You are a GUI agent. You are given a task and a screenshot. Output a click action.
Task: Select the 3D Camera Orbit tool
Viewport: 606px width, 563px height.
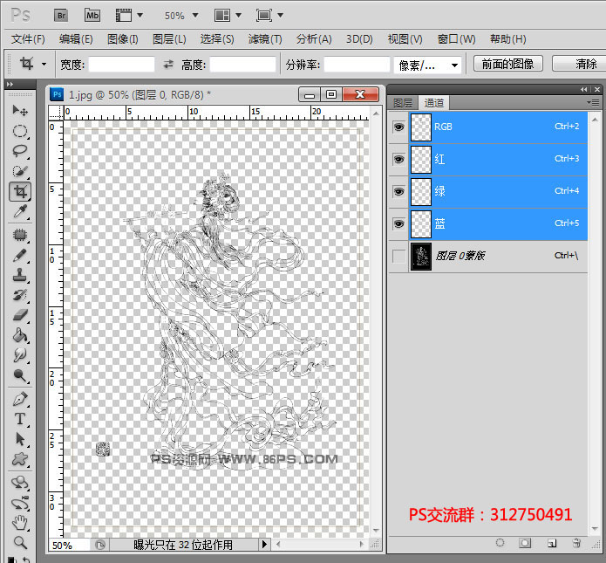click(20, 504)
